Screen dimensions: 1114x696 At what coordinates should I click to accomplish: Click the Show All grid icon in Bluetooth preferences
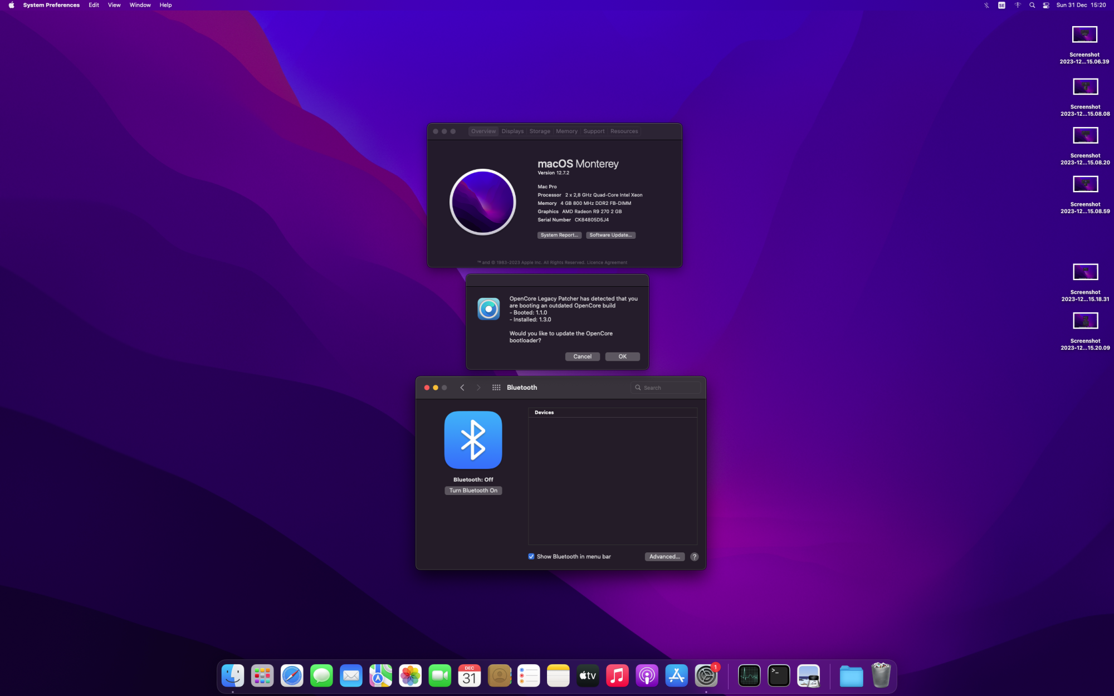pos(496,387)
